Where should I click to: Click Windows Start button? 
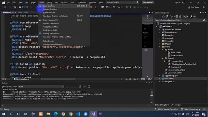click(4, 114)
